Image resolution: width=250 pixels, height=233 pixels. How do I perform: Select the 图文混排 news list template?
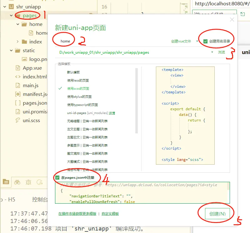87,154
